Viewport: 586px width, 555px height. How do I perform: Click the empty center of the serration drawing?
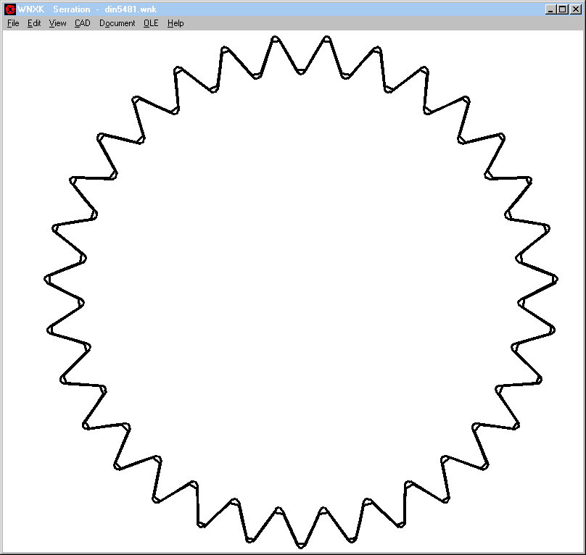pos(300,290)
